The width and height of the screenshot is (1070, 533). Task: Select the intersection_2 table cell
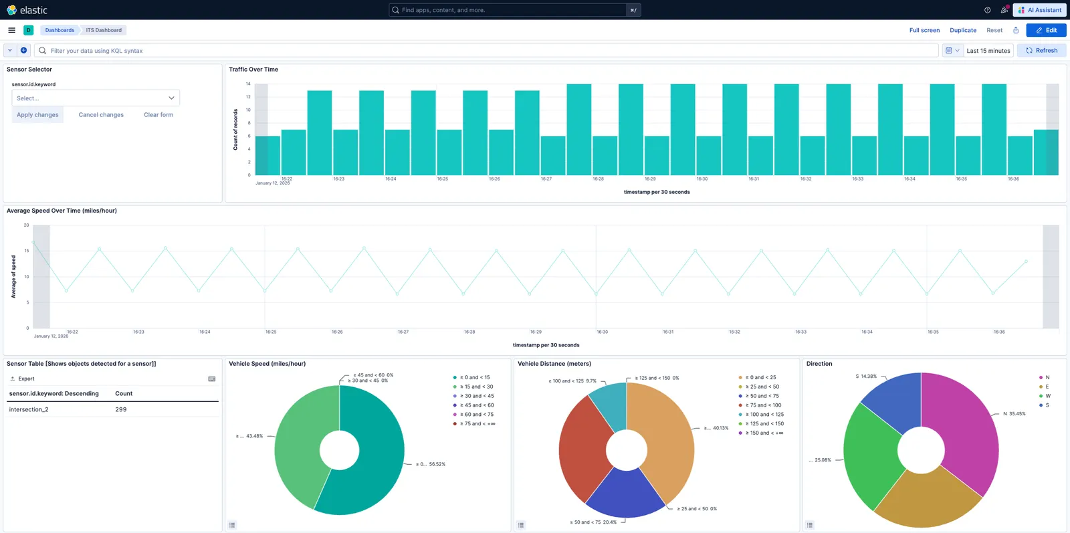tap(29, 409)
